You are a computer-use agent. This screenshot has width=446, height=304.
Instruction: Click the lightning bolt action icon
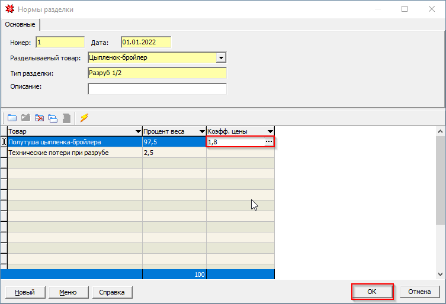[84, 118]
